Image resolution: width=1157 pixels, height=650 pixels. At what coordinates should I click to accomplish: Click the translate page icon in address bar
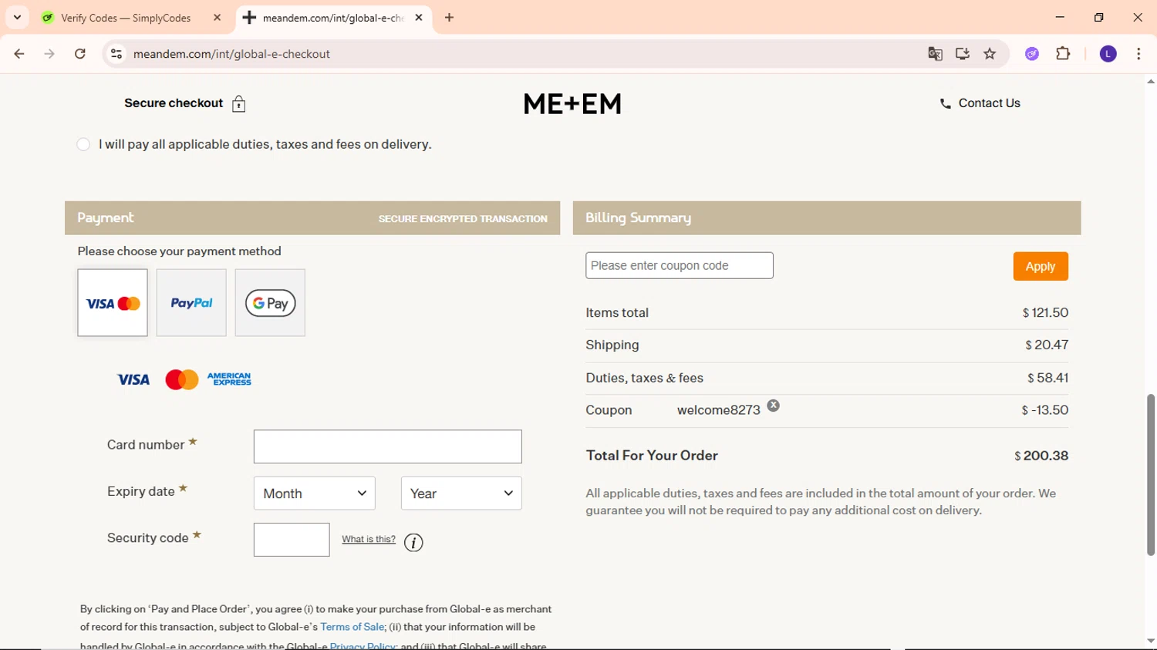935,54
